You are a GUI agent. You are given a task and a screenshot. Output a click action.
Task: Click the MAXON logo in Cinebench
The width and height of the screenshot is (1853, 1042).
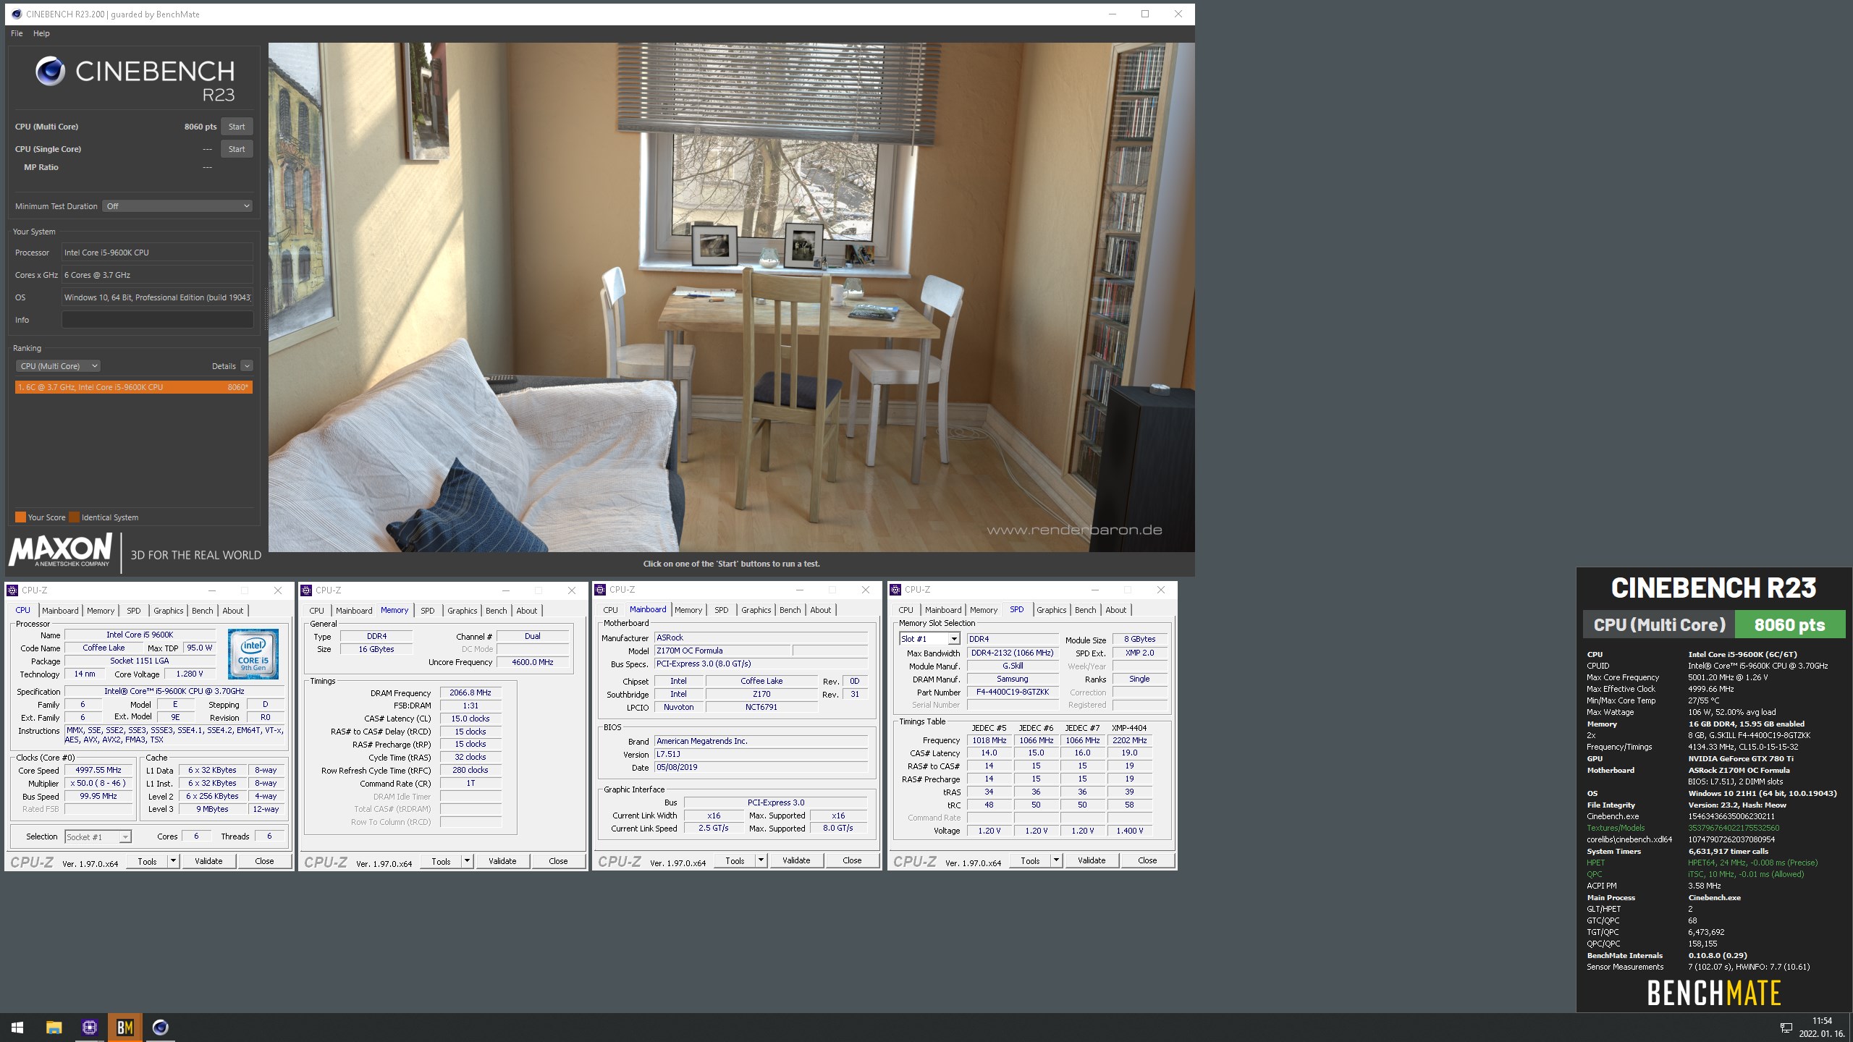tap(60, 550)
